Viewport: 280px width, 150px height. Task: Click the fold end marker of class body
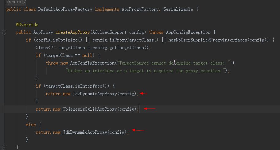click(x=4, y=147)
